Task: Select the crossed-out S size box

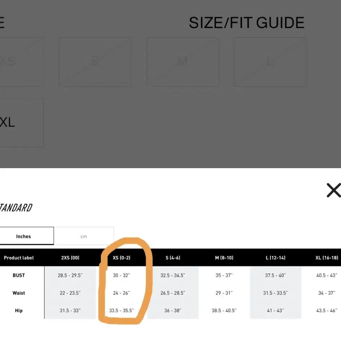Action: (95, 62)
